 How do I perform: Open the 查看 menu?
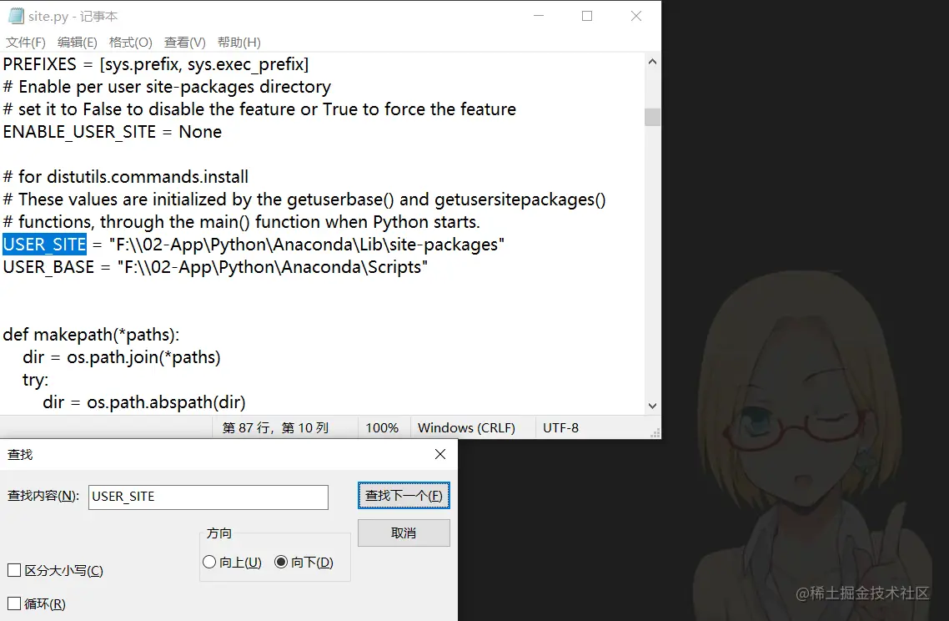tap(183, 42)
